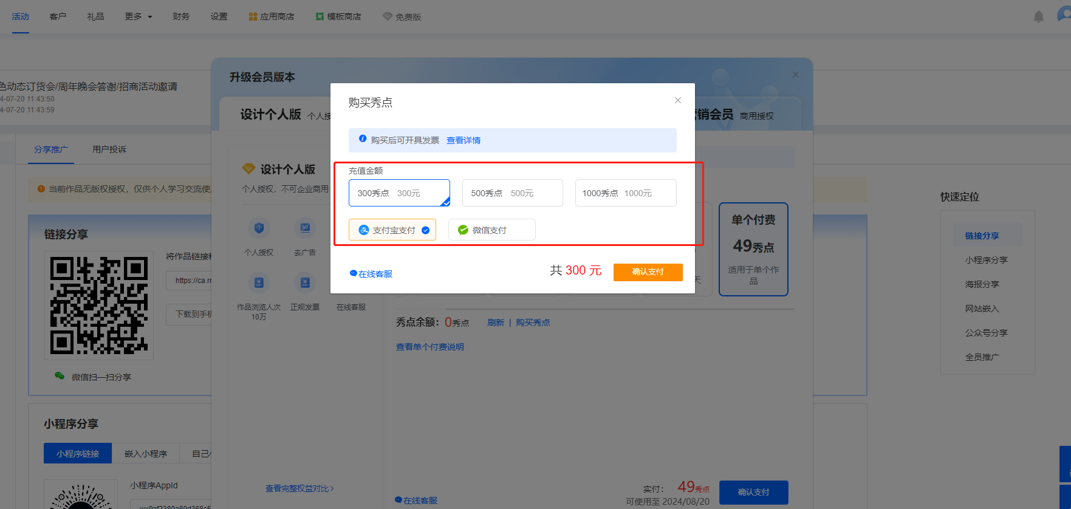Click 刷新 next to 秀点余额

496,323
